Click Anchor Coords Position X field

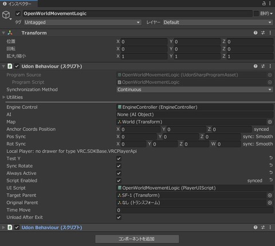point(140,130)
